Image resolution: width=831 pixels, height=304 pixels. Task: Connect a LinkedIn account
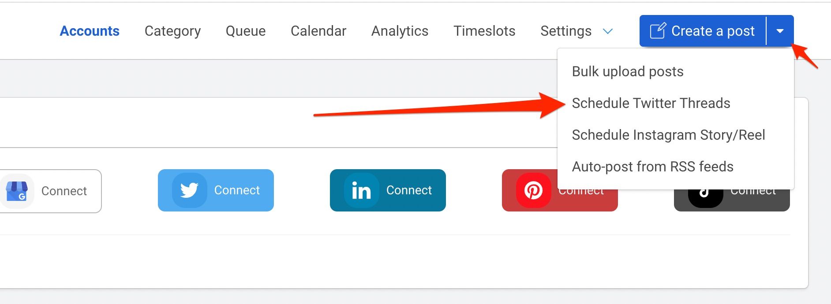coord(409,190)
